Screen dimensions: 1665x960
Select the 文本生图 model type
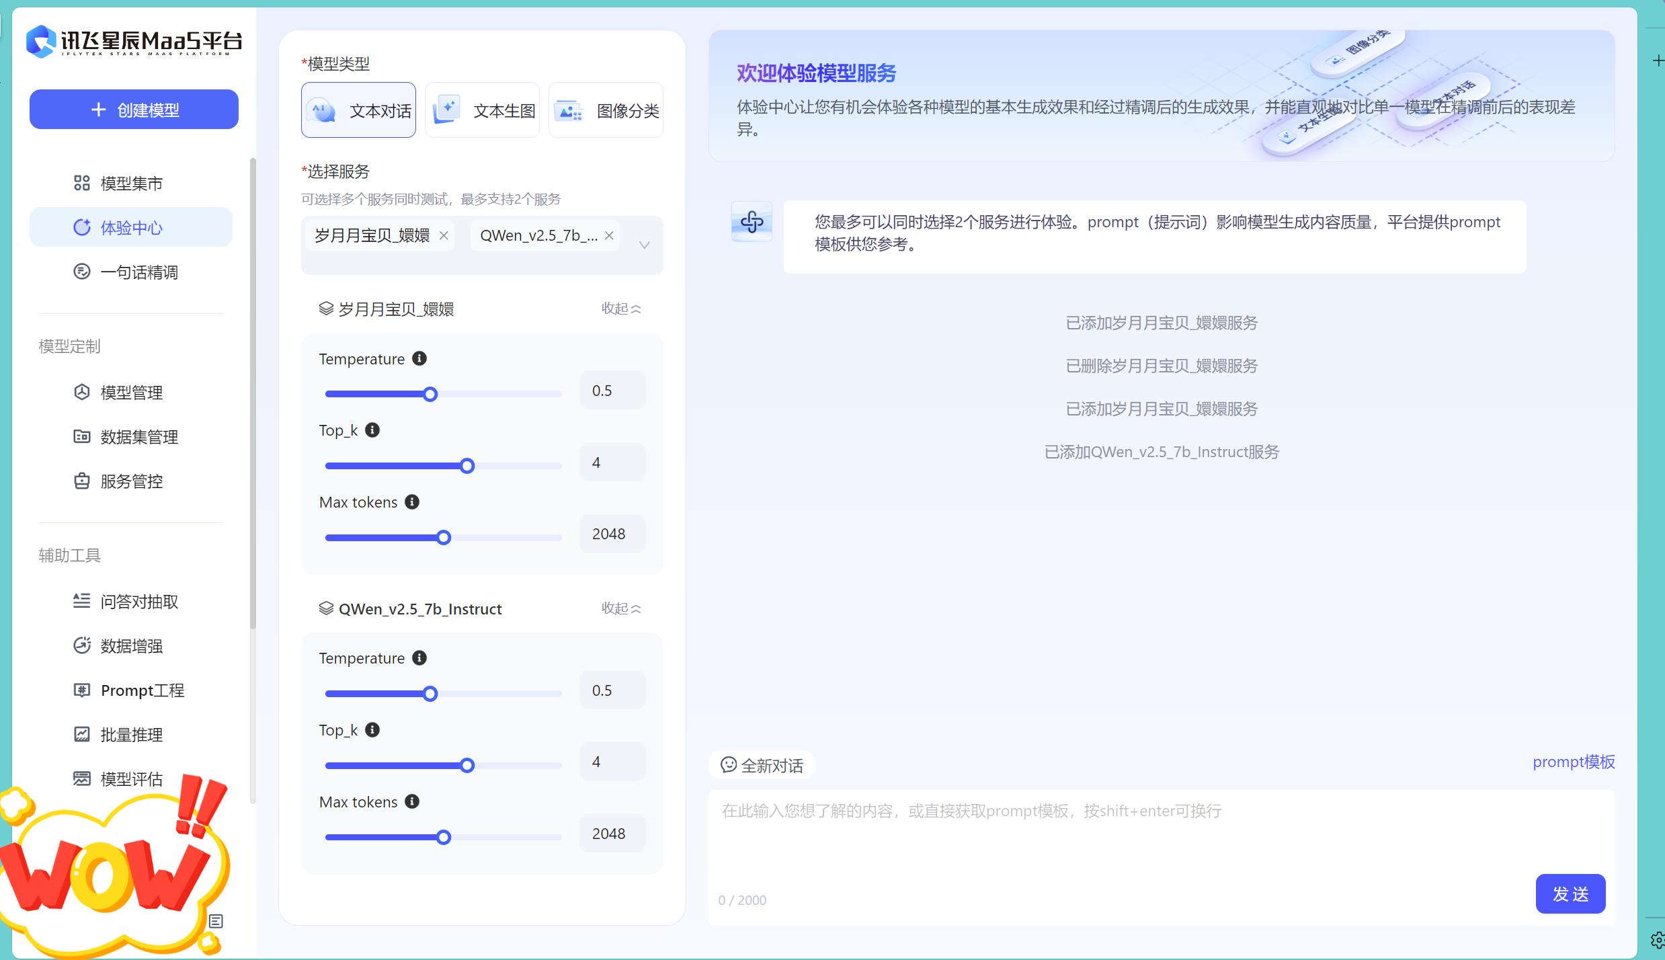482,110
